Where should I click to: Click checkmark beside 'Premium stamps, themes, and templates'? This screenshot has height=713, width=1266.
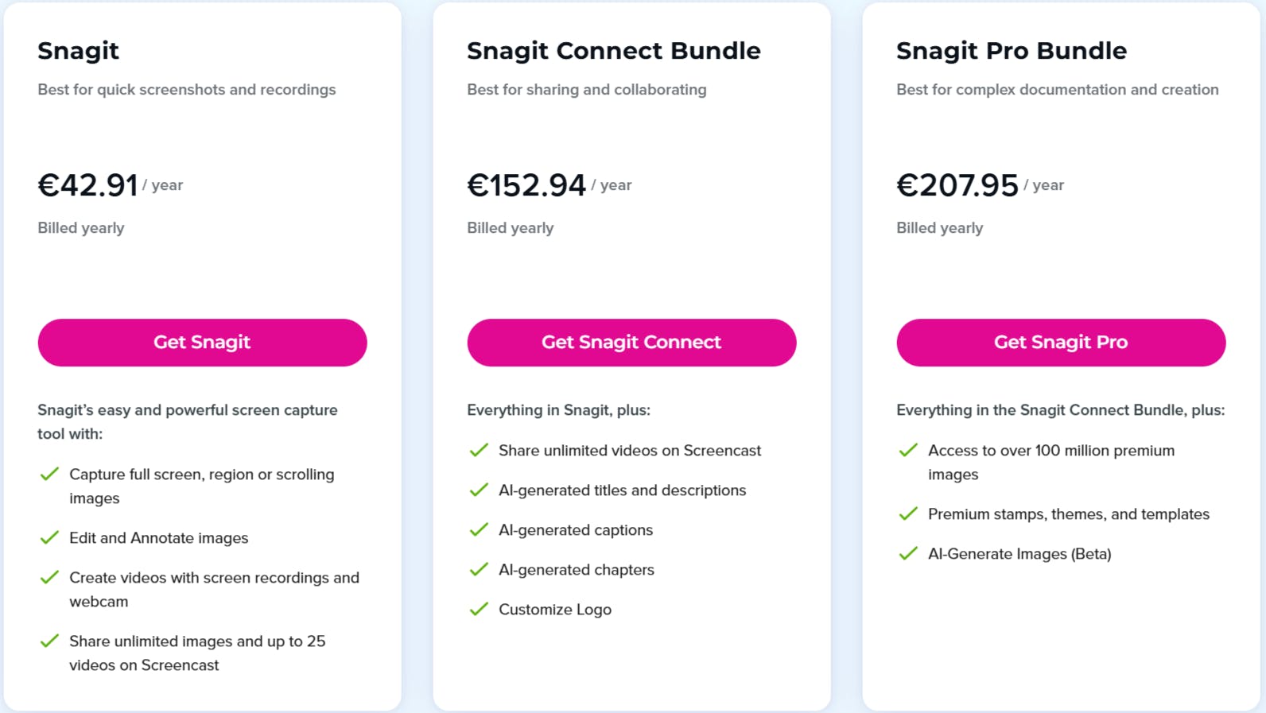pos(908,513)
